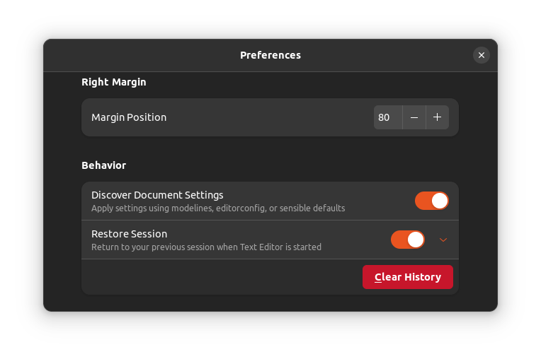Focus the margin value field showing 80
The width and height of the screenshot is (541, 359).
(386, 117)
